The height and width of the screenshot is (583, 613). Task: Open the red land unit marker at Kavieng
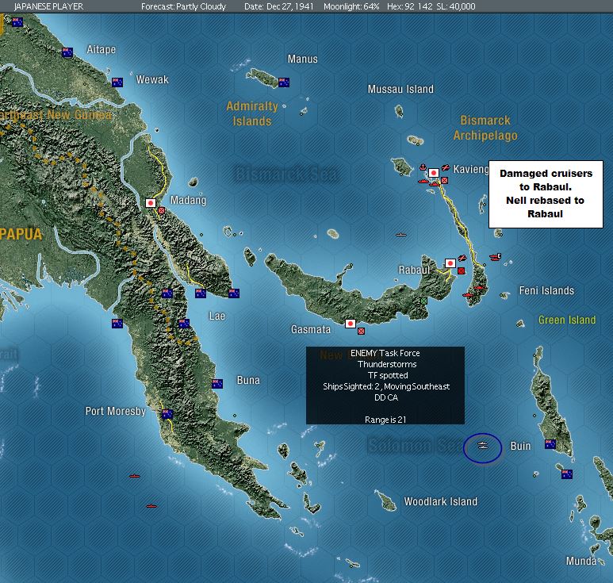click(445, 180)
